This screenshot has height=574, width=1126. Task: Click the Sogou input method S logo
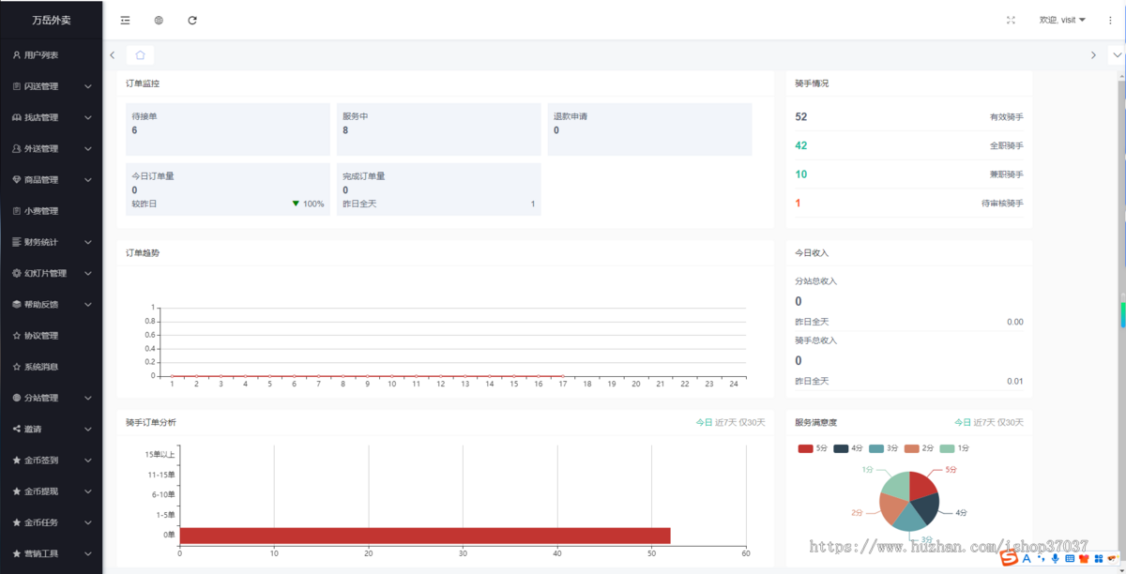1009,558
